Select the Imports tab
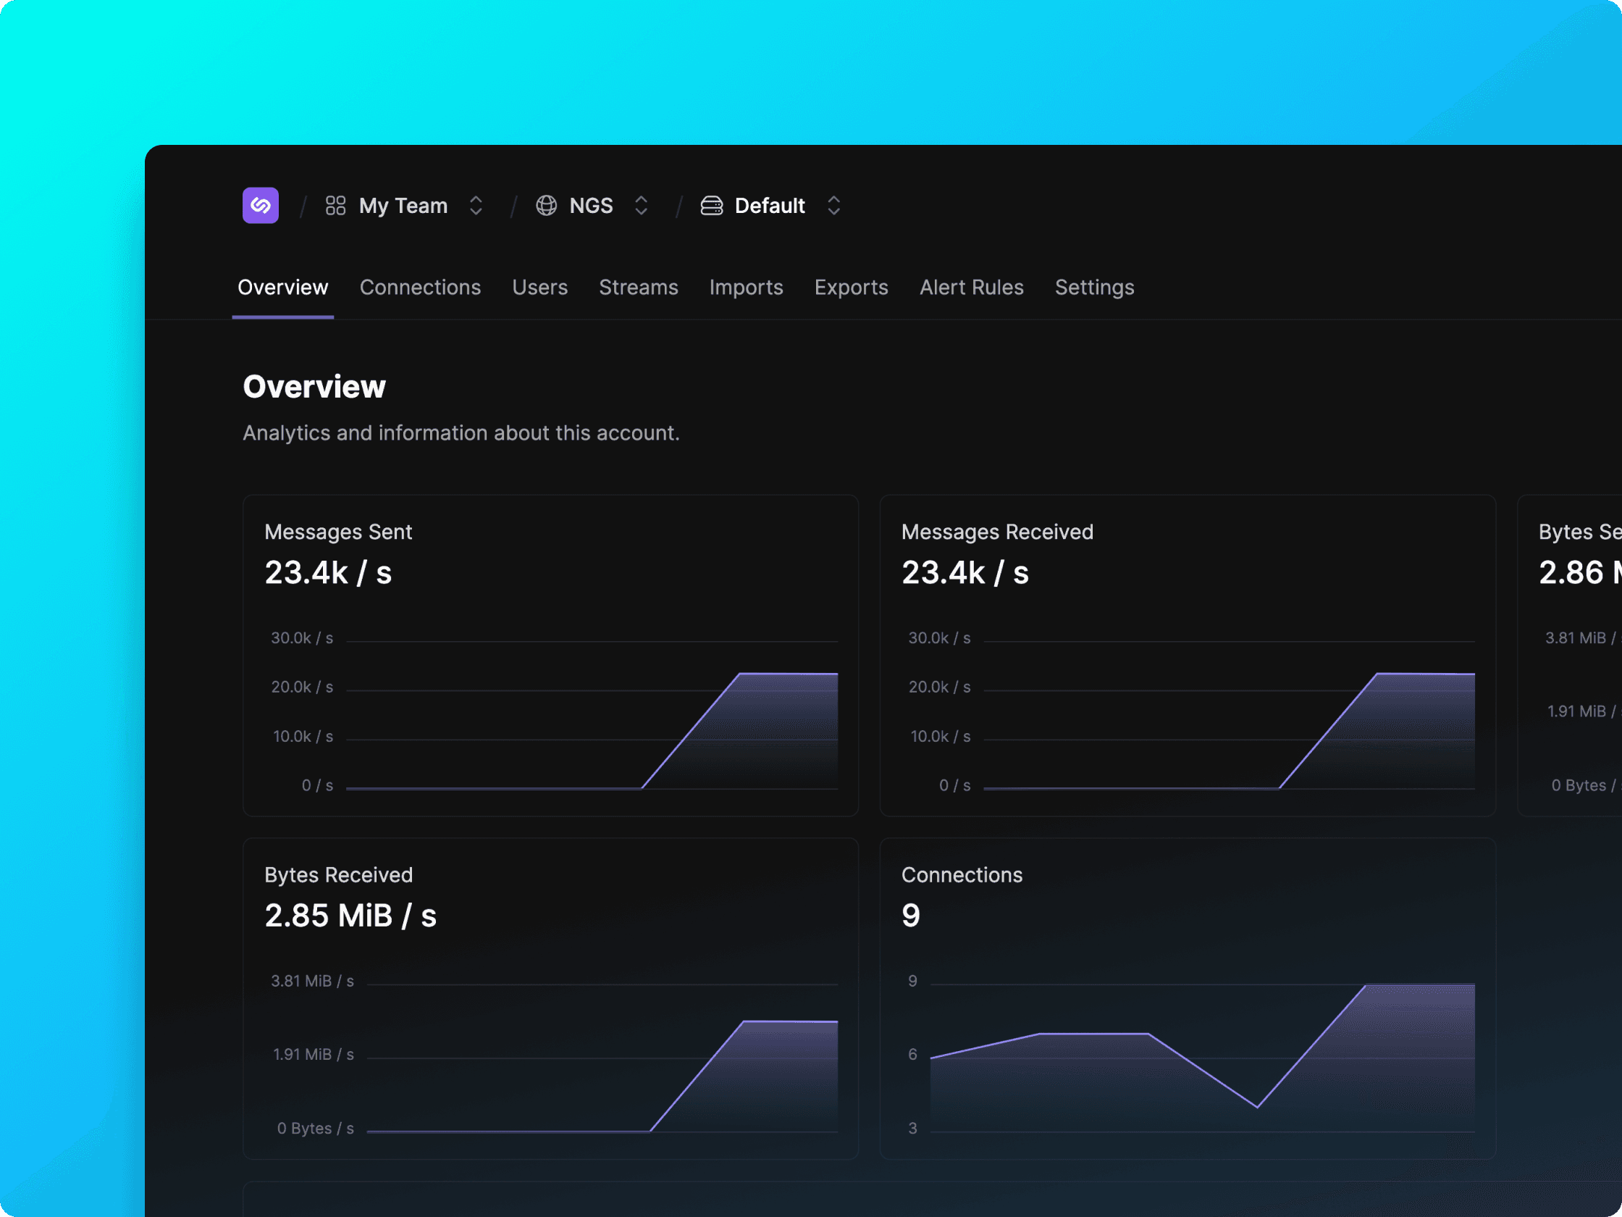Image resolution: width=1622 pixels, height=1217 pixels. pyautogui.click(x=747, y=287)
